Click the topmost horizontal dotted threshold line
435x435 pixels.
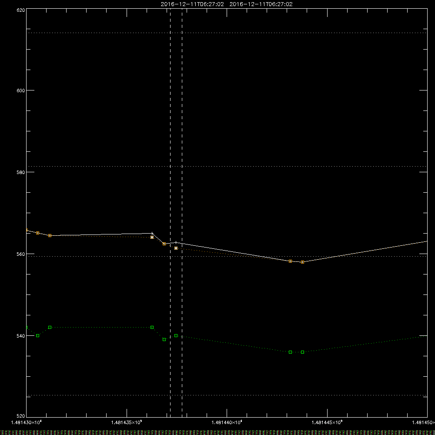pyautogui.click(x=227, y=33)
